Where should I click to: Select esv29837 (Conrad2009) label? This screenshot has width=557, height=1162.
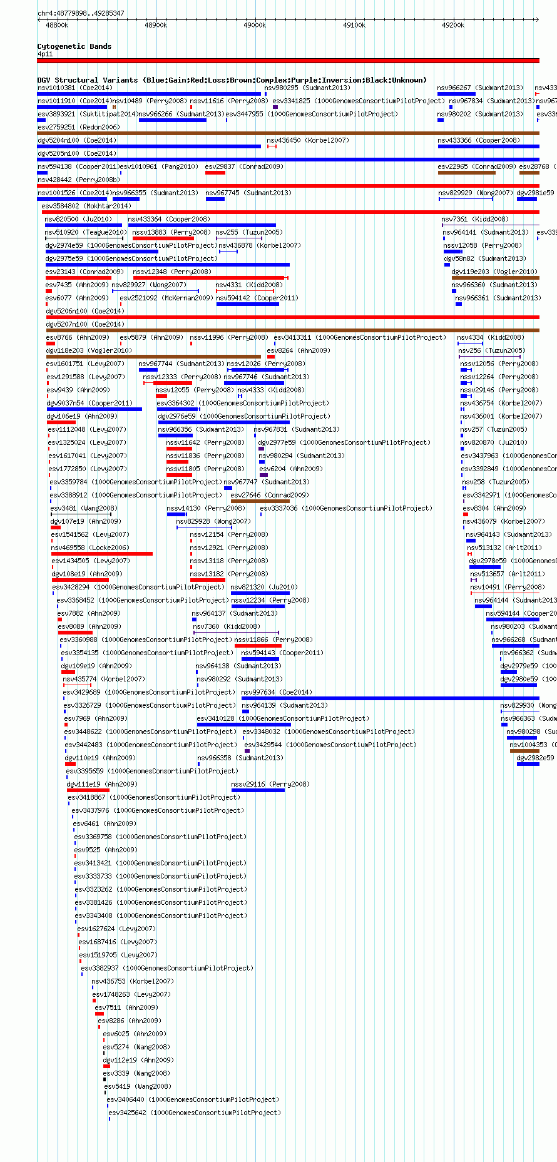point(244,166)
